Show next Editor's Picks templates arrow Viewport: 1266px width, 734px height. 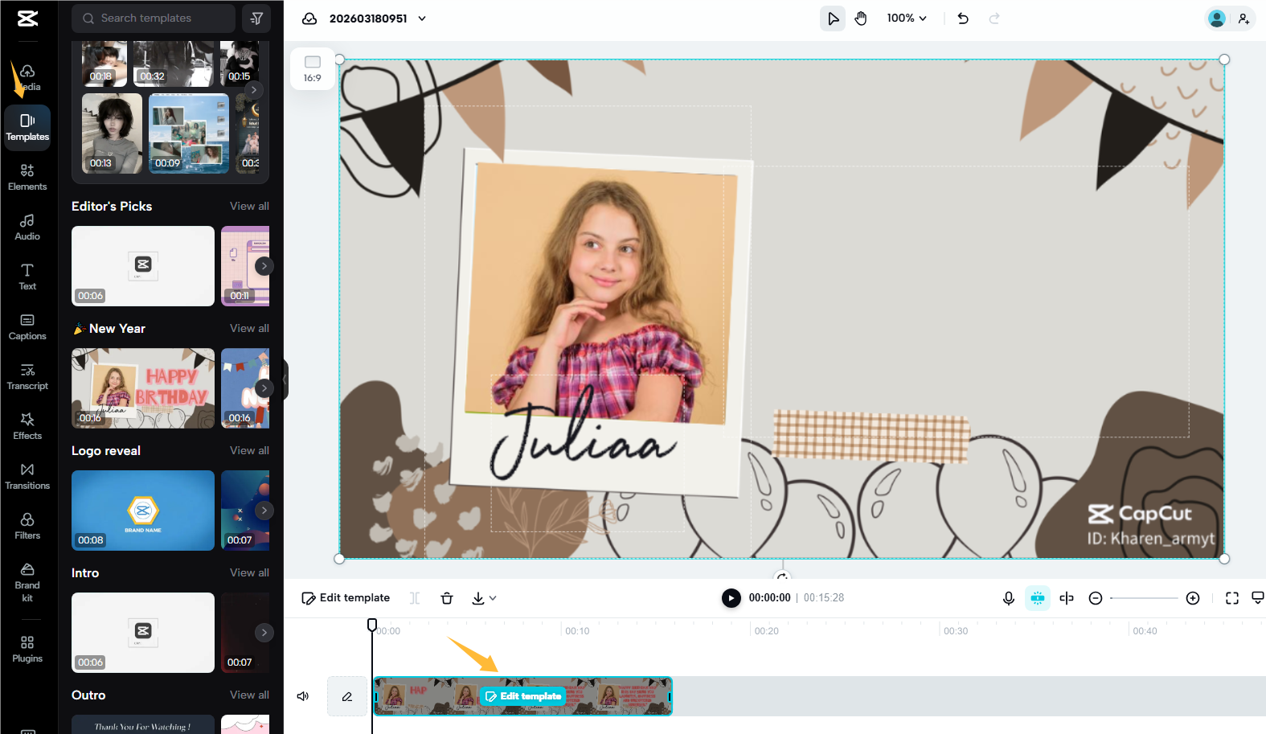(x=264, y=266)
